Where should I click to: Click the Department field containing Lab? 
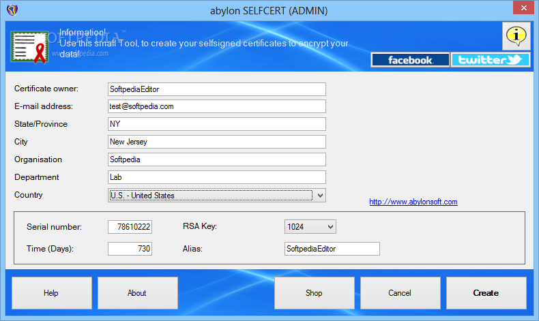click(x=216, y=177)
